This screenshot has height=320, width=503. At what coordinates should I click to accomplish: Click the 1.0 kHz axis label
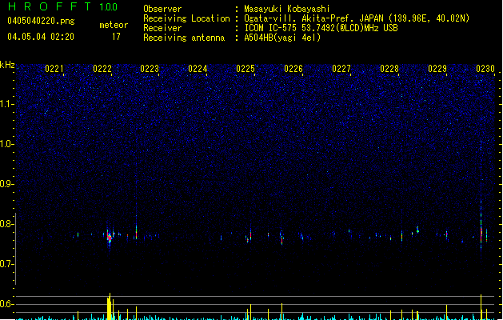(6, 144)
